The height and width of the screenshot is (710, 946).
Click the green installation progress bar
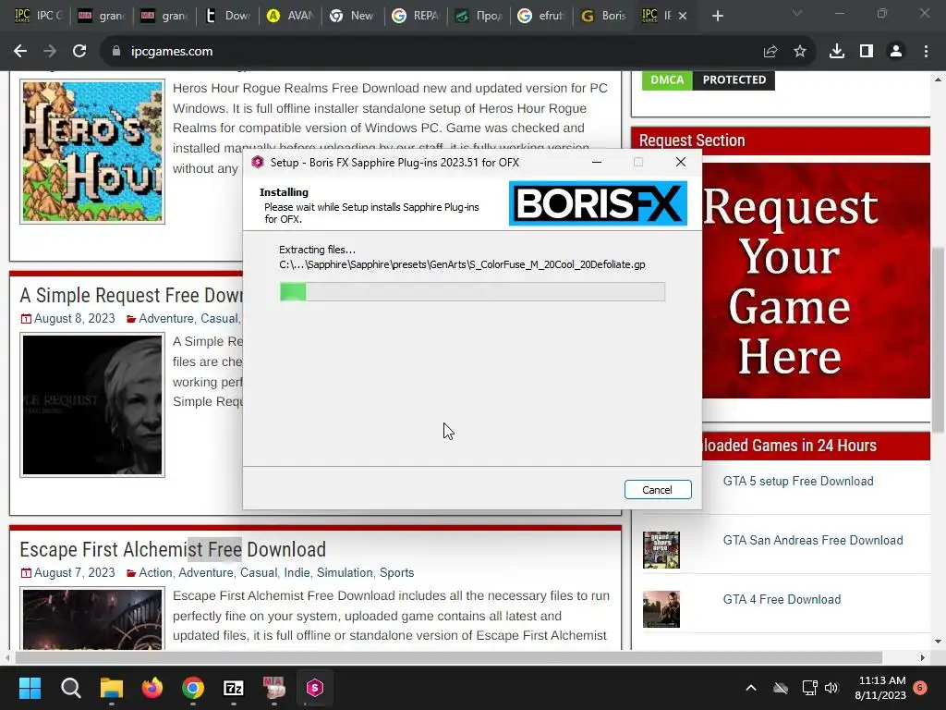pos(472,291)
